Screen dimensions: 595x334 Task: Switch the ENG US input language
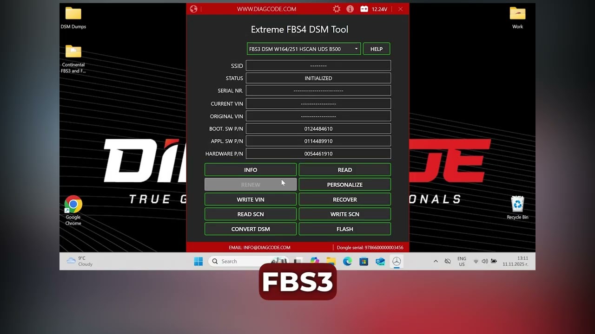[x=462, y=262]
